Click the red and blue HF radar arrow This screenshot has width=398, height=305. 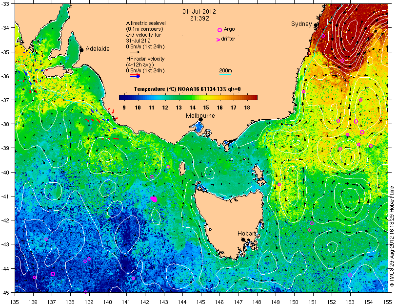(x=135, y=76)
